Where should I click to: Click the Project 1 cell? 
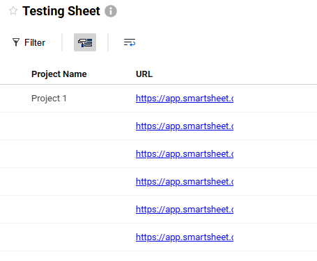(x=49, y=99)
